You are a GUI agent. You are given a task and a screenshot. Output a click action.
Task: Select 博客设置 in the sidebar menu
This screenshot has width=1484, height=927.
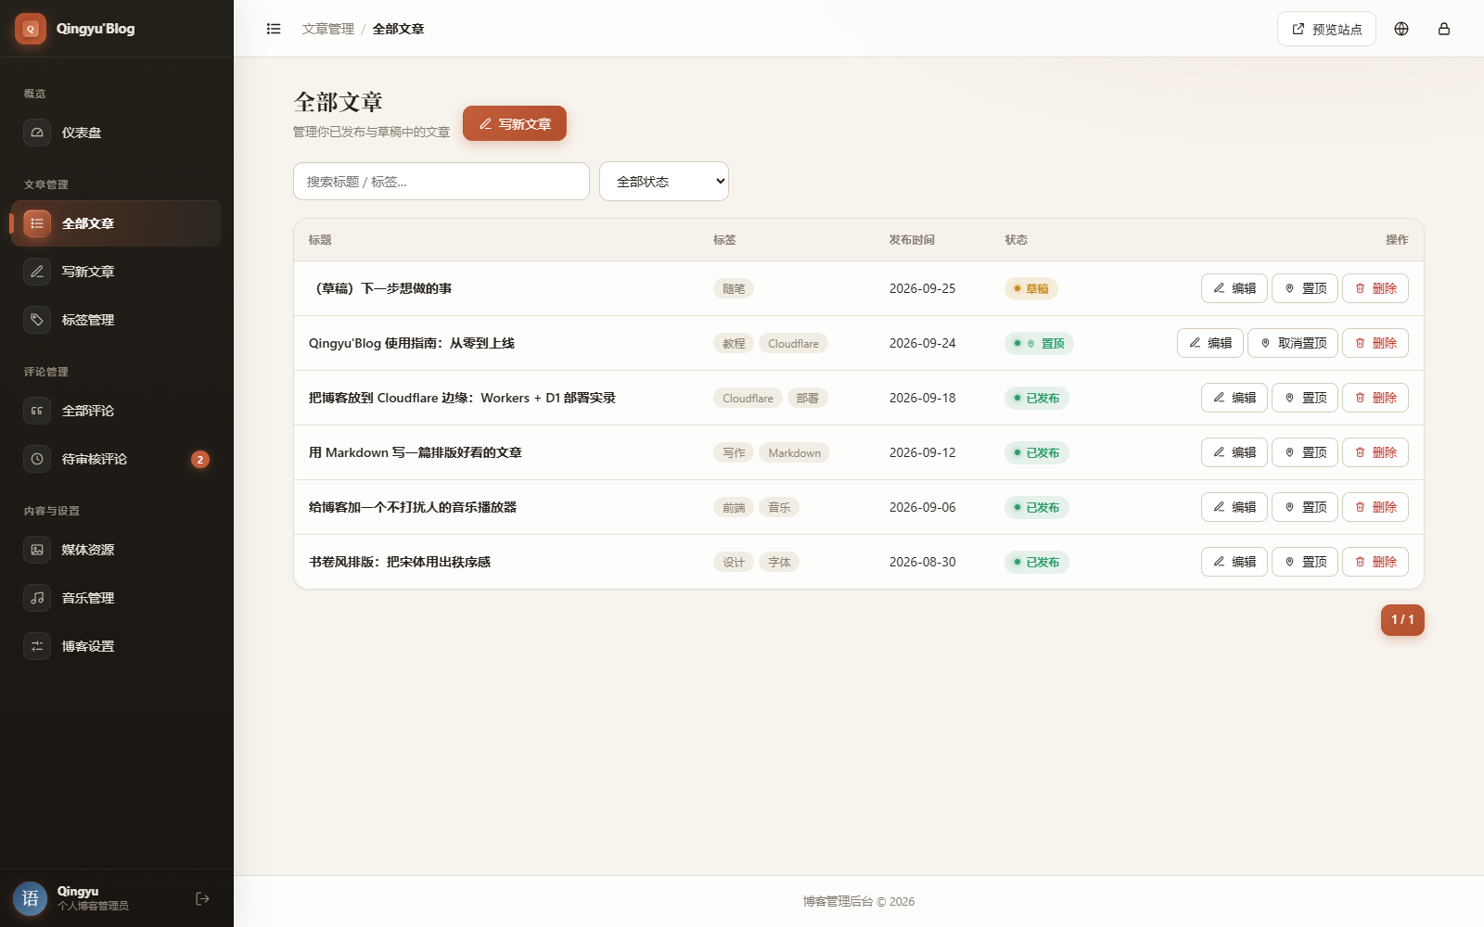(116, 646)
